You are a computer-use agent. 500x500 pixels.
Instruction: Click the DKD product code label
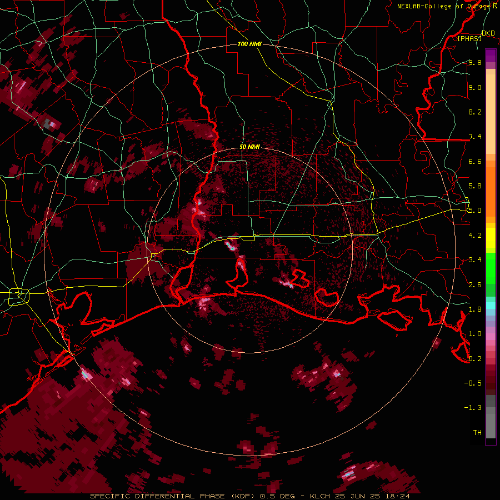point(488,33)
